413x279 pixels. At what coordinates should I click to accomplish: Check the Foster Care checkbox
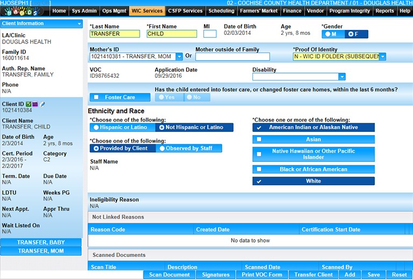[x=97, y=97]
